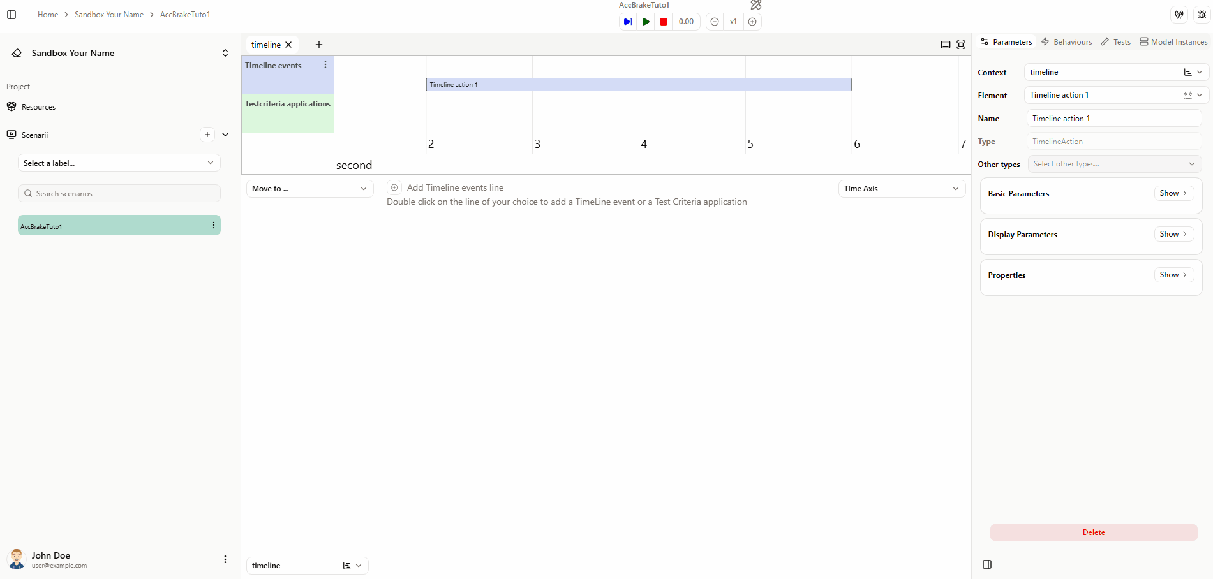Click the Delete button

pyautogui.click(x=1094, y=532)
